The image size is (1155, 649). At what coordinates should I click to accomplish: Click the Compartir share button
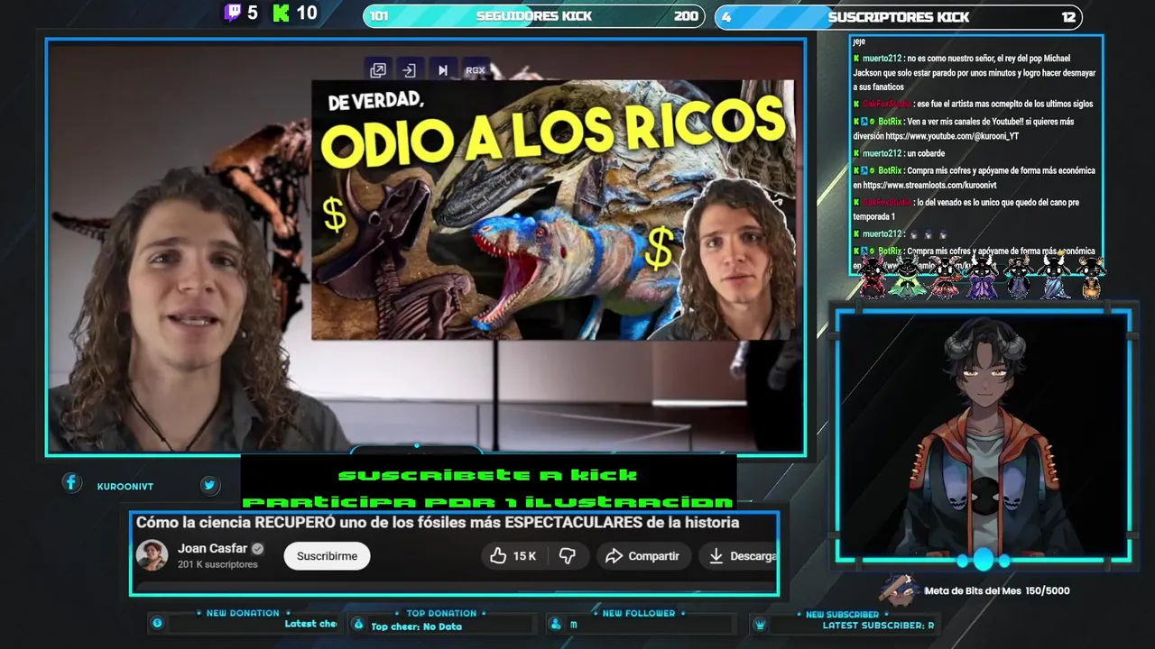tap(642, 556)
